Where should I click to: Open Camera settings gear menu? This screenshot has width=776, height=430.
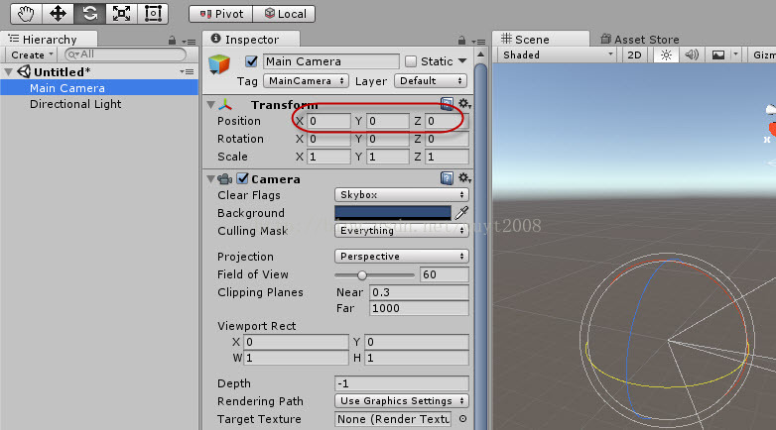(464, 178)
